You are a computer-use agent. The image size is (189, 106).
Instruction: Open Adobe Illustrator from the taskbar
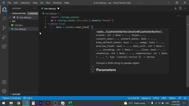(x=48, y=103)
